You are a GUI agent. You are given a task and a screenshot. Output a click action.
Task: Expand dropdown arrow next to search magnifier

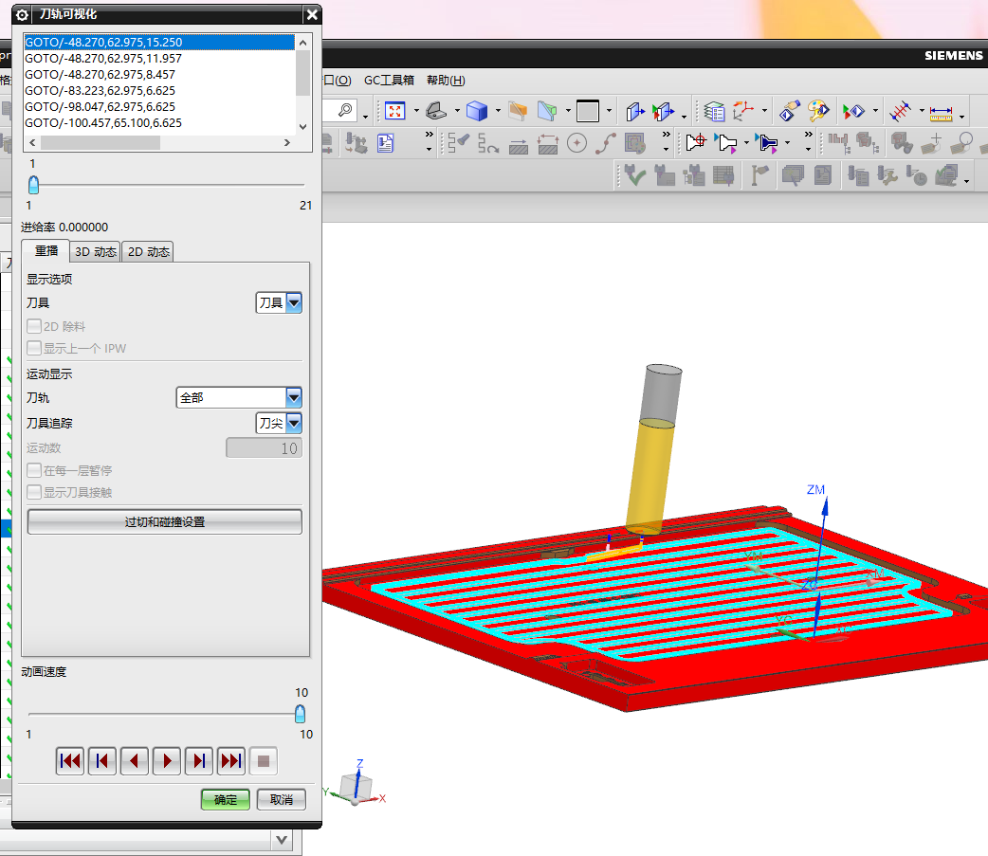click(x=365, y=116)
